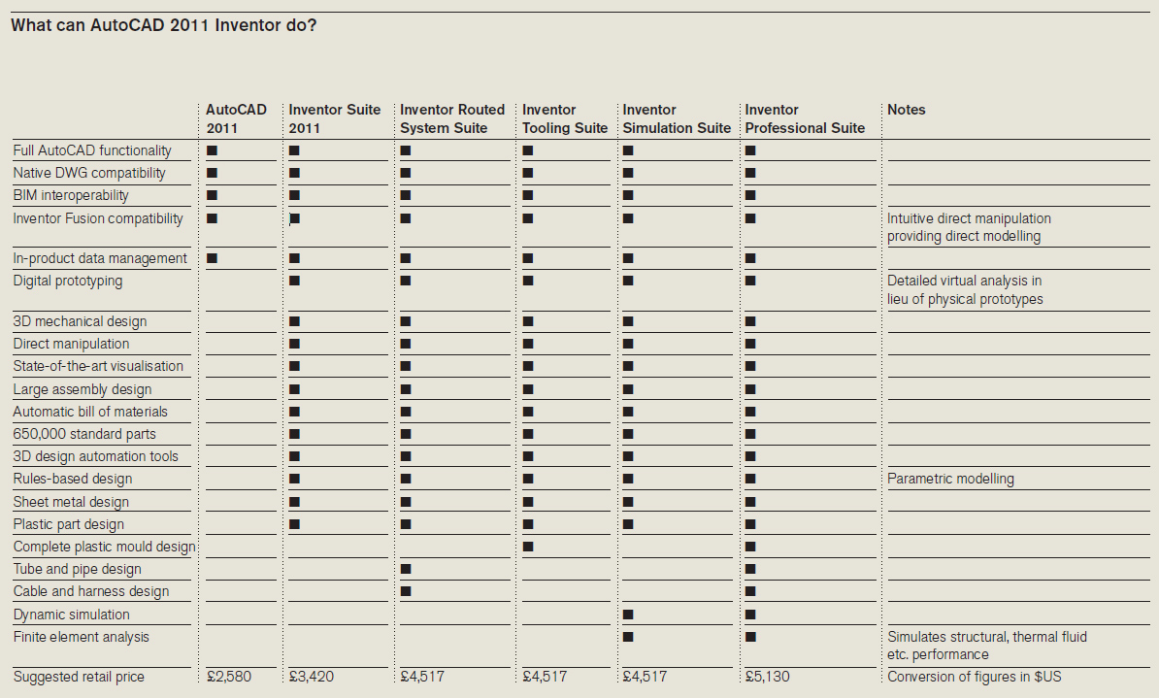Click Digital prototyping square under Inventor Suite 2011
Image resolution: width=1159 pixels, height=698 pixels.
point(294,281)
